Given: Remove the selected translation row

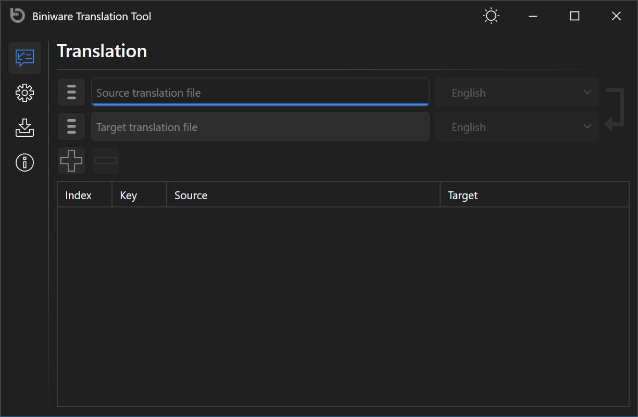Looking at the screenshot, I should click(x=106, y=161).
